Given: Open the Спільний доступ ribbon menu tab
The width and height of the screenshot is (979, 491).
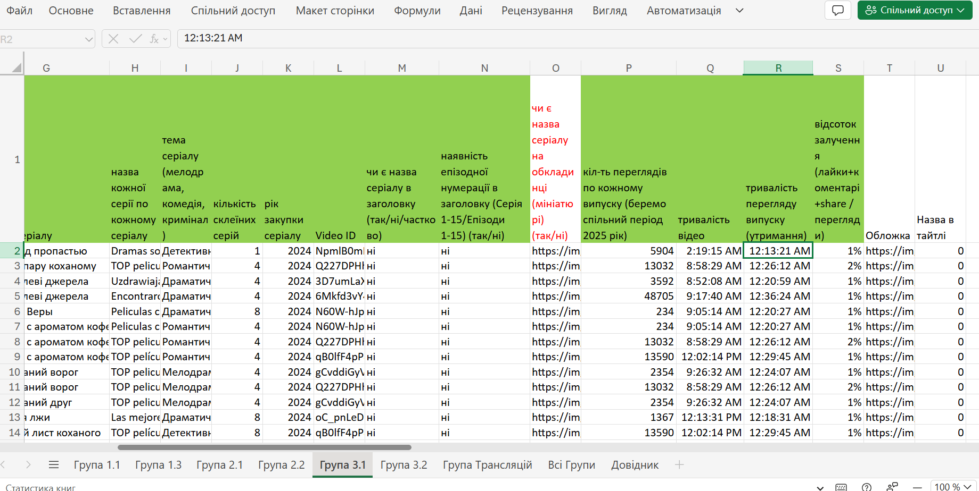Looking at the screenshot, I should pos(233,11).
